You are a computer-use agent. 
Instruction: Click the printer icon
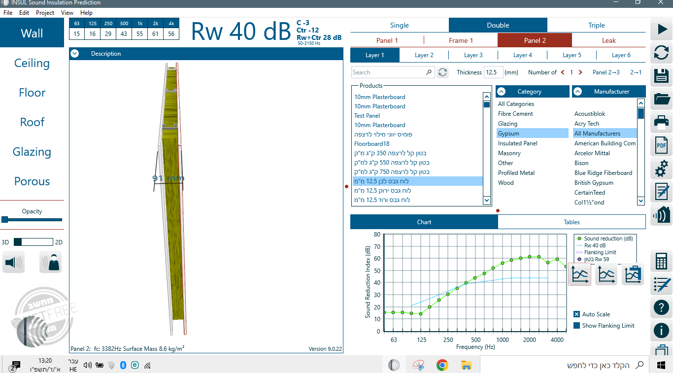[x=661, y=122]
